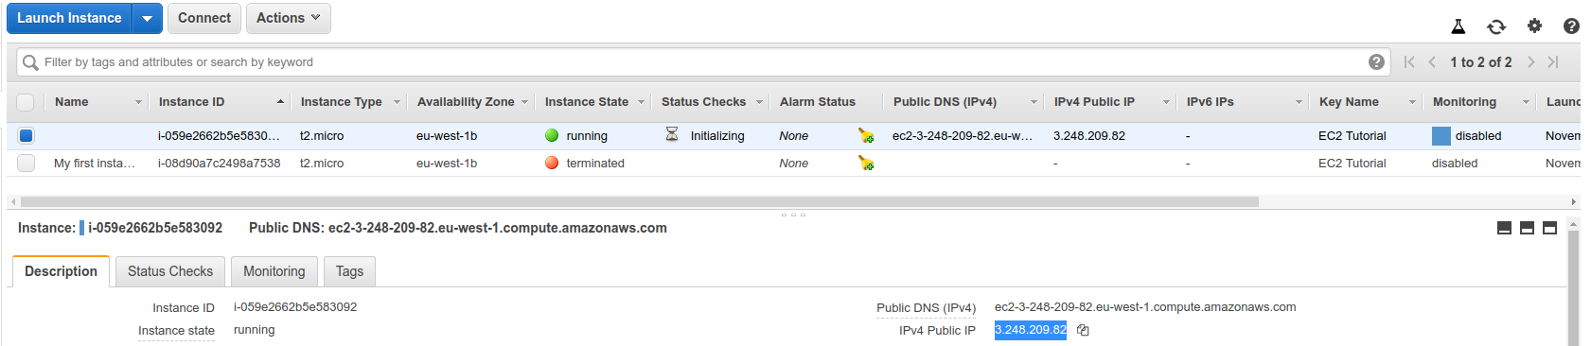1591x346 pixels.
Task: Check the 'My first insta...' instance checkbox
Action: click(26, 164)
